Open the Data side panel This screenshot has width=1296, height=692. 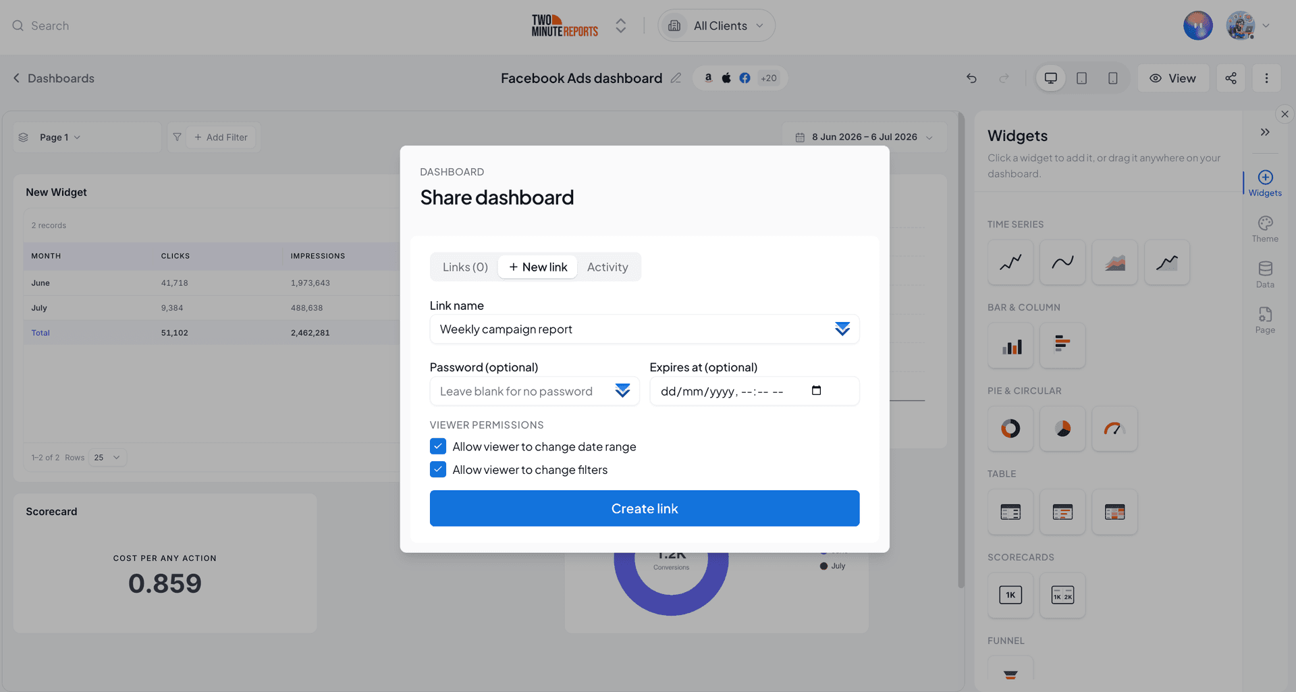pos(1265,275)
